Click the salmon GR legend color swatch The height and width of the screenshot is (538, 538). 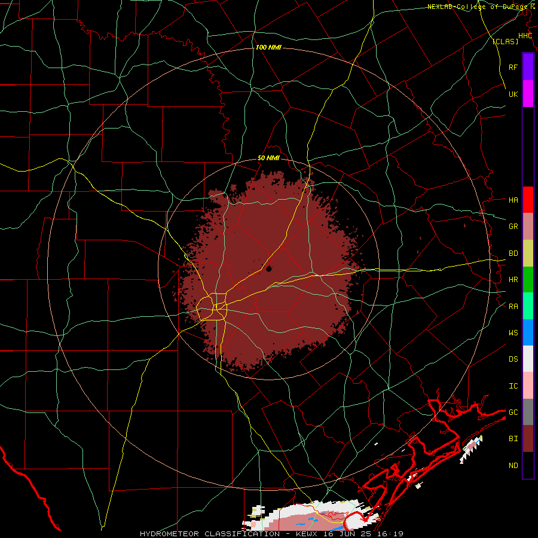(x=528, y=227)
